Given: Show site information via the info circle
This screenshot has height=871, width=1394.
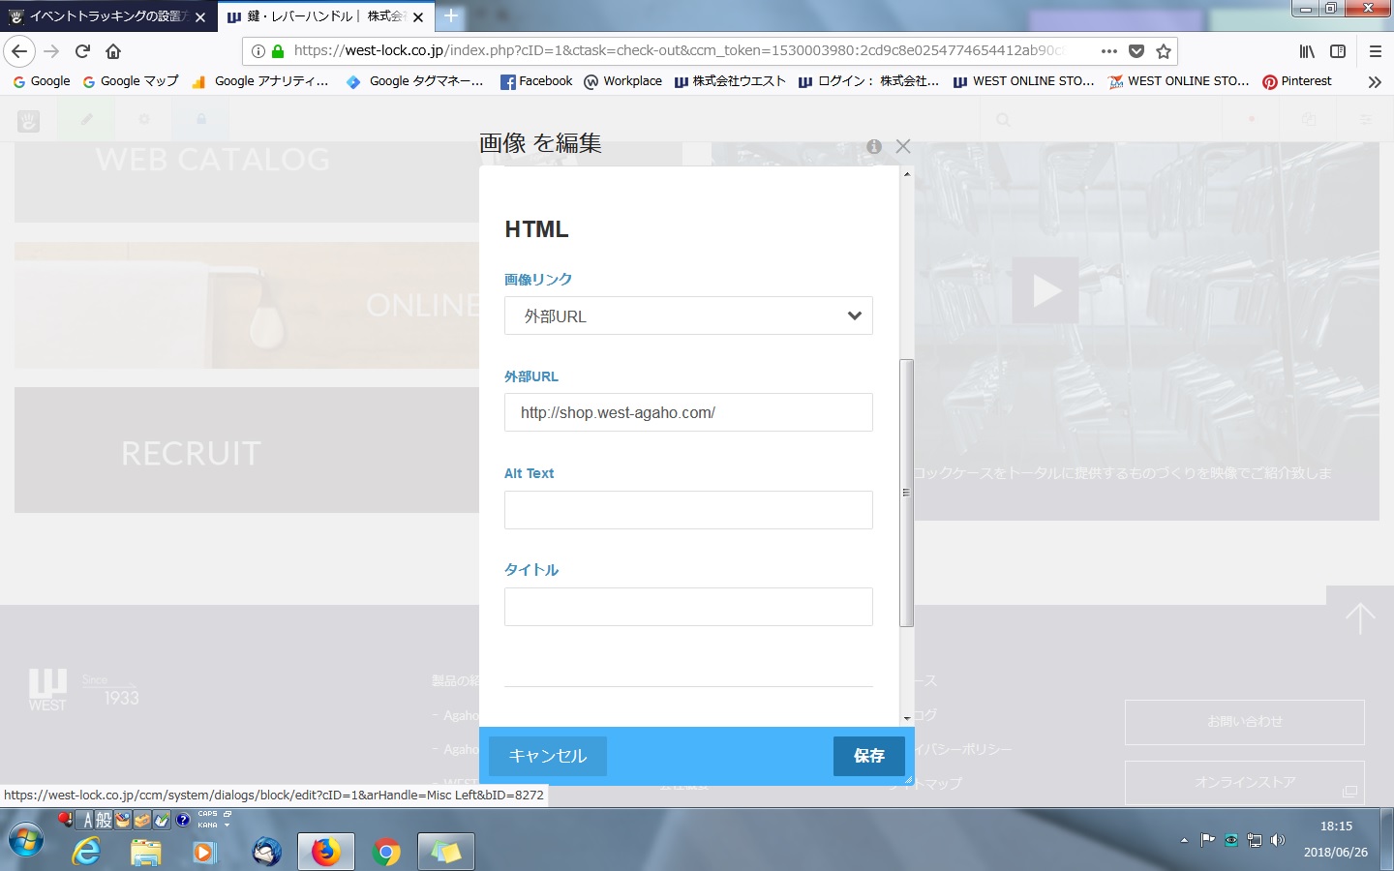Looking at the screenshot, I should coord(258,51).
